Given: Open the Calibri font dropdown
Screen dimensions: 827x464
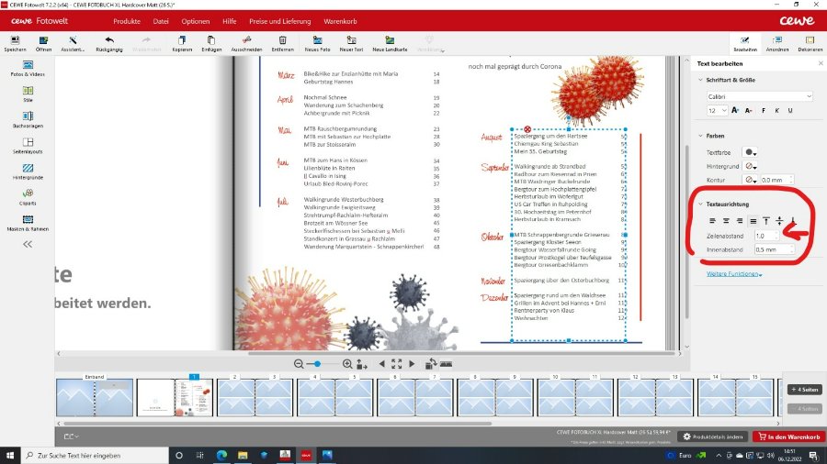Looking at the screenshot, I should [759, 95].
